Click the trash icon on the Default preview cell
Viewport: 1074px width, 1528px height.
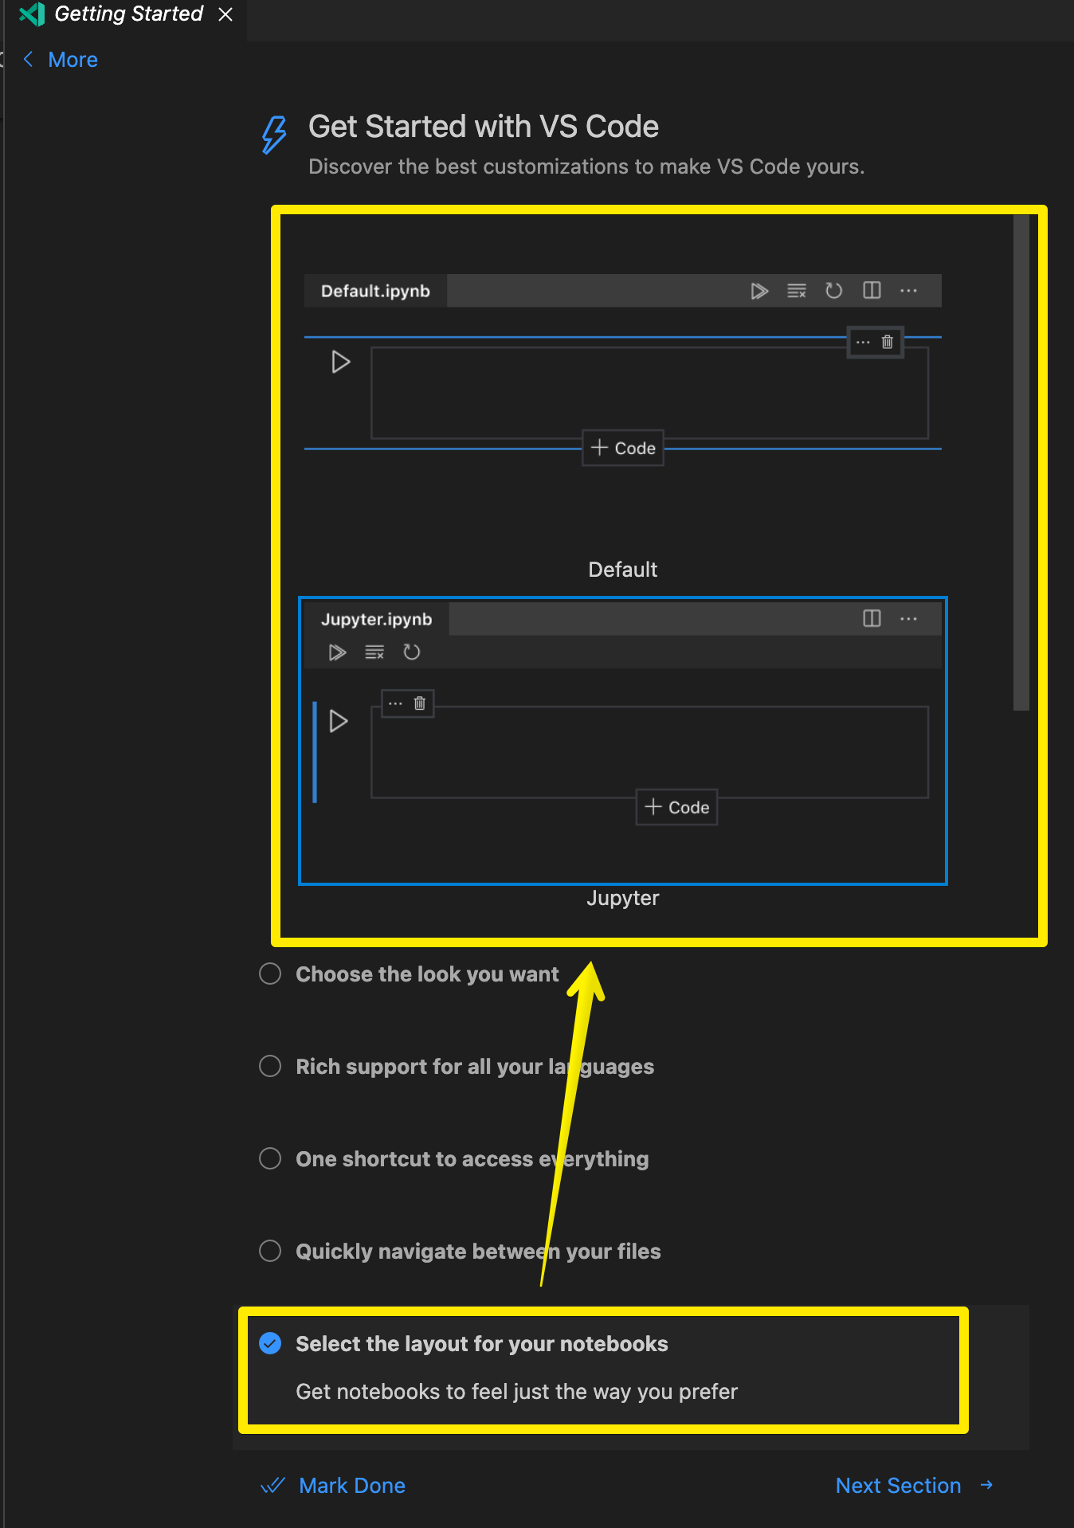pos(887,343)
